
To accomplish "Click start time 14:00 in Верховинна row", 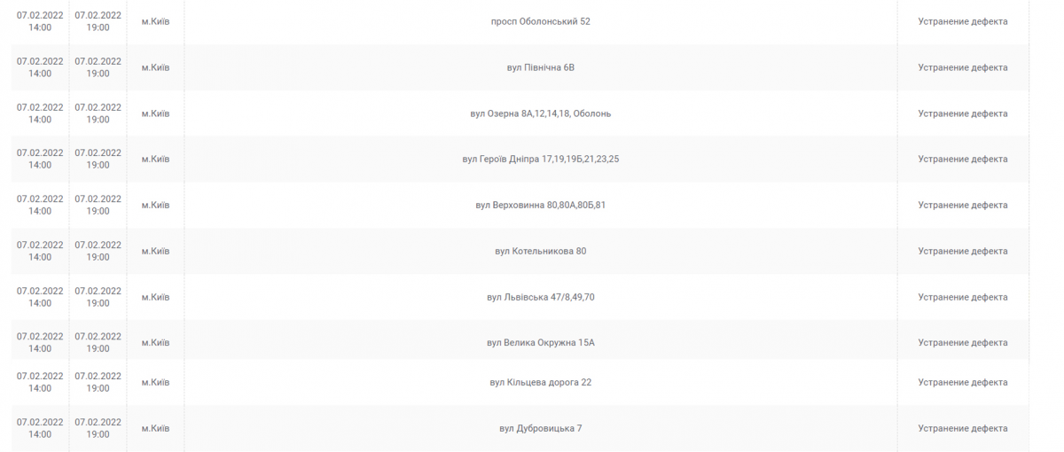I will click(x=40, y=211).
